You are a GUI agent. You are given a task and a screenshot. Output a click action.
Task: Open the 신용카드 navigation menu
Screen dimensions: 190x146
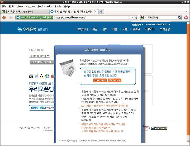(150, 29)
